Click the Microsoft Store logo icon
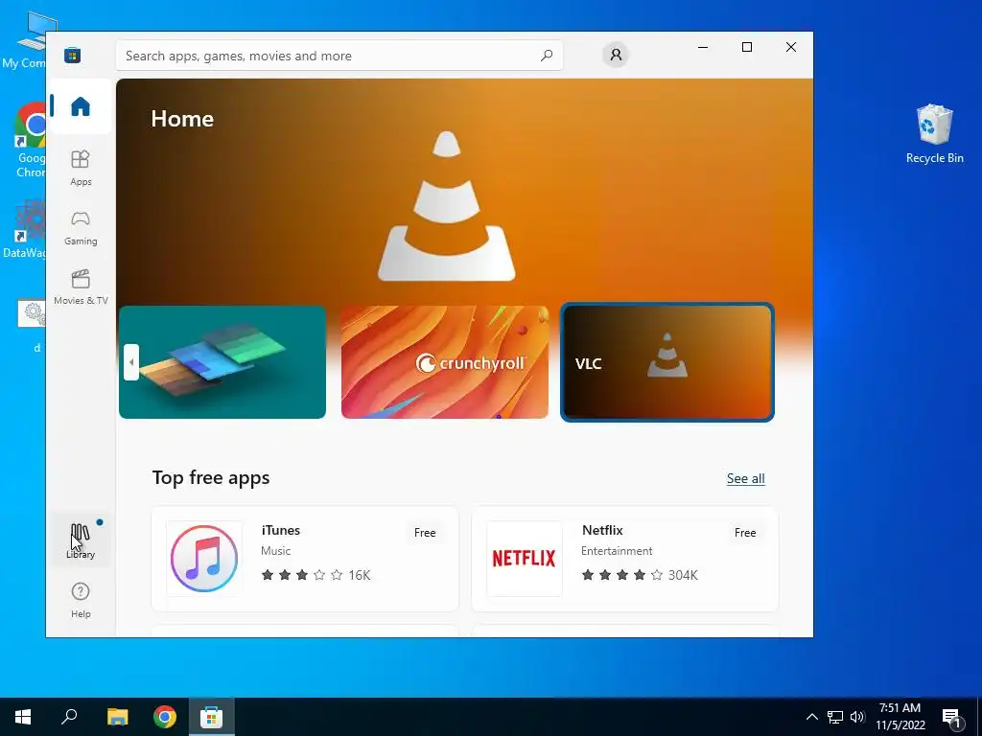This screenshot has width=982, height=736. pyautogui.click(x=72, y=56)
